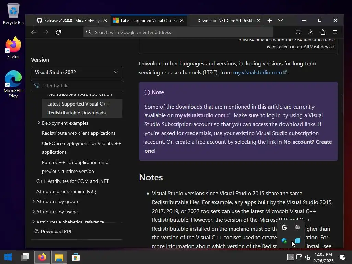This screenshot has width=352, height=264.
Task: Open the Visual Studio 2022 version dropdown
Action: coord(77,72)
